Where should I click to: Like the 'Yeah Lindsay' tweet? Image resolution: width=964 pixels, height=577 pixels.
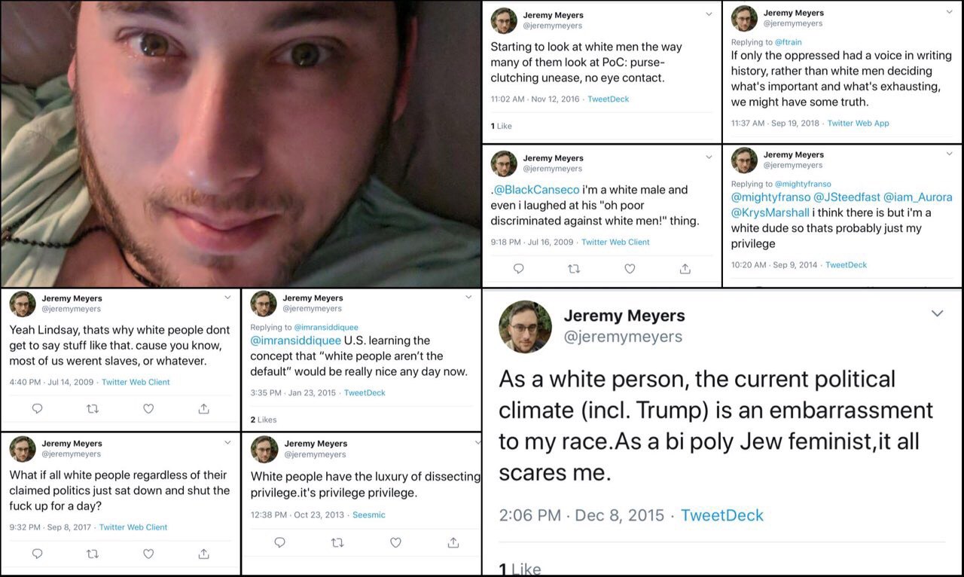click(x=148, y=408)
